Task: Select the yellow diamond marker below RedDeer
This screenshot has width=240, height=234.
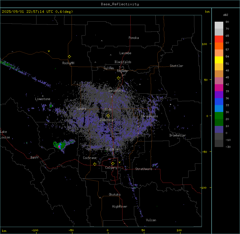Action: click(119, 78)
